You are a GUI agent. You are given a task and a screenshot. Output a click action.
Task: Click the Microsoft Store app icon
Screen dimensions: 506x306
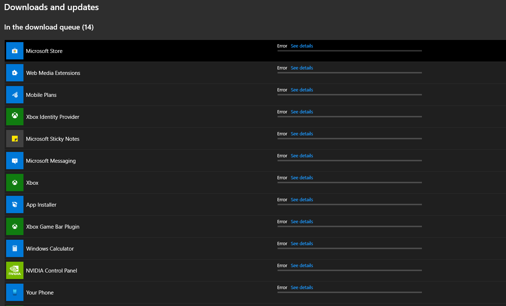14,51
